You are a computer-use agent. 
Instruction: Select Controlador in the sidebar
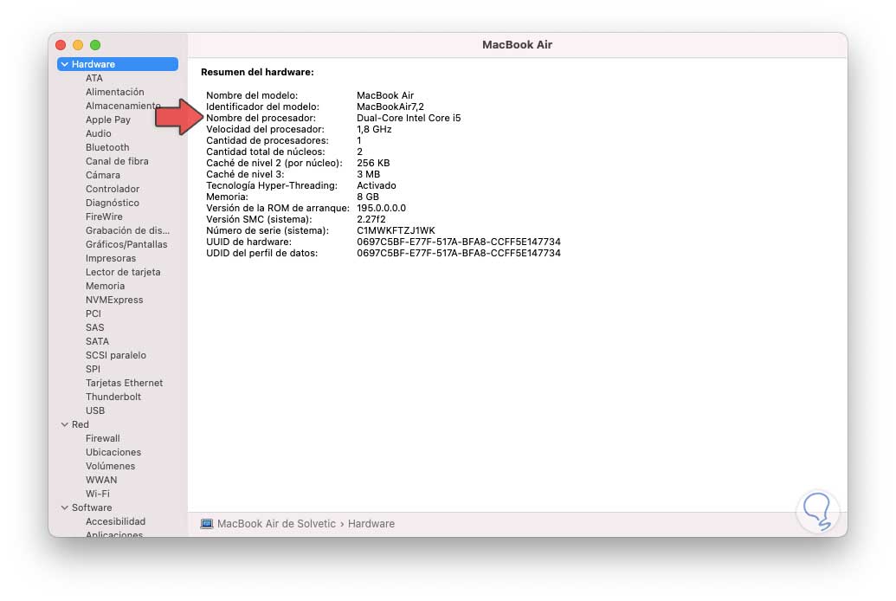pyautogui.click(x=113, y=189)
